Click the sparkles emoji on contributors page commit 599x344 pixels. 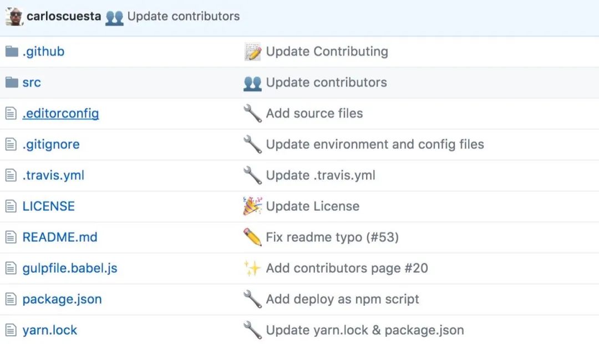(x=253, y=268)
